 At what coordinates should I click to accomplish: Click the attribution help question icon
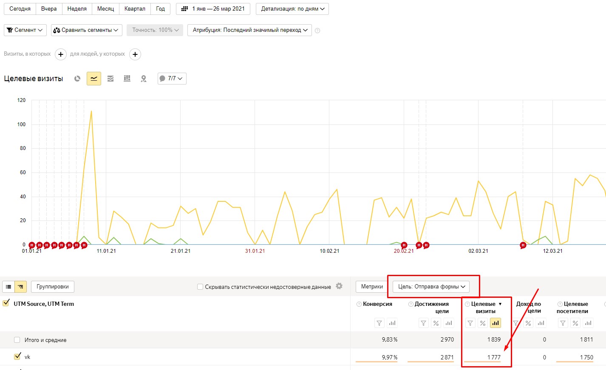point(317,31)
